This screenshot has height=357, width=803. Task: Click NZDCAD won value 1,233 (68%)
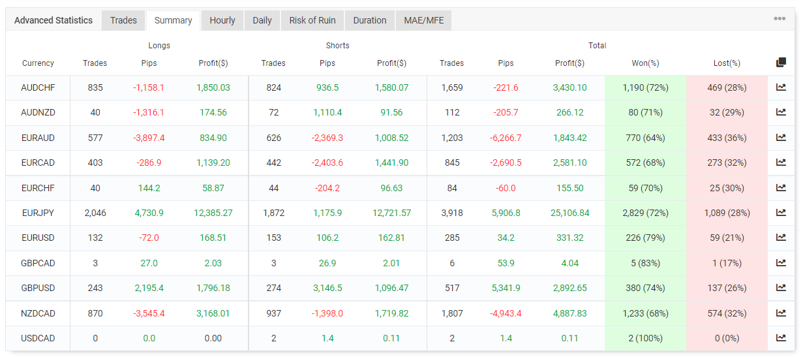click(x=645, y=313)
